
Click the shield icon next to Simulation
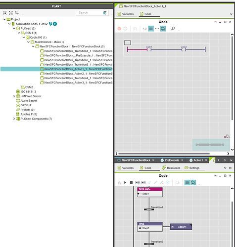point(50,24)
